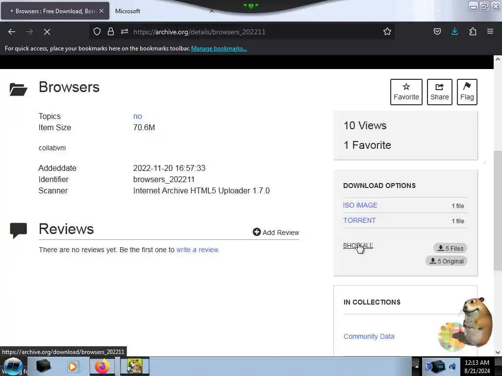
Task: Open the Community Data collection link
Action: click(369, 336)
